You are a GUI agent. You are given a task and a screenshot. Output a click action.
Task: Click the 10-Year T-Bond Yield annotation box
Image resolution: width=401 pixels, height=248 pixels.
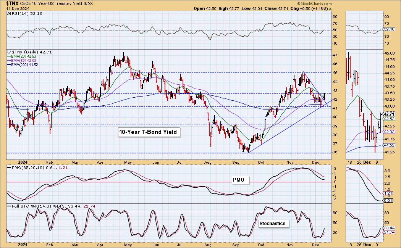pos(148,132)
